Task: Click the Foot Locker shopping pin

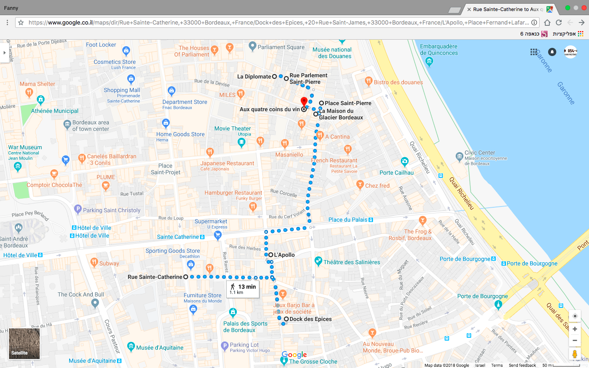Action: tap(126, 51)
